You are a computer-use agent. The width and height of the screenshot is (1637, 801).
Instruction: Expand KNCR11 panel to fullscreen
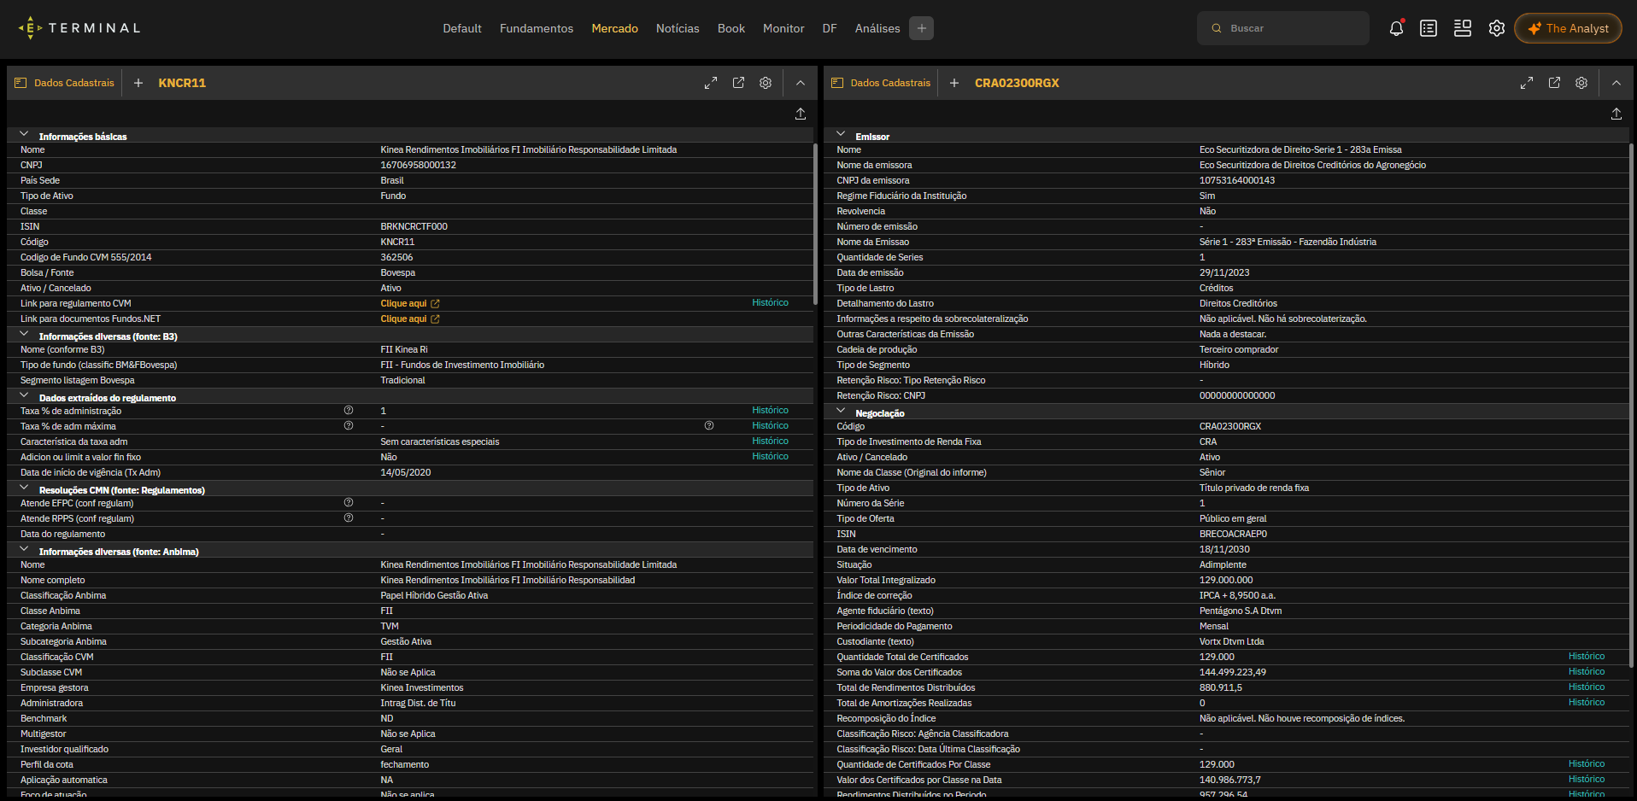coord(711,83)
